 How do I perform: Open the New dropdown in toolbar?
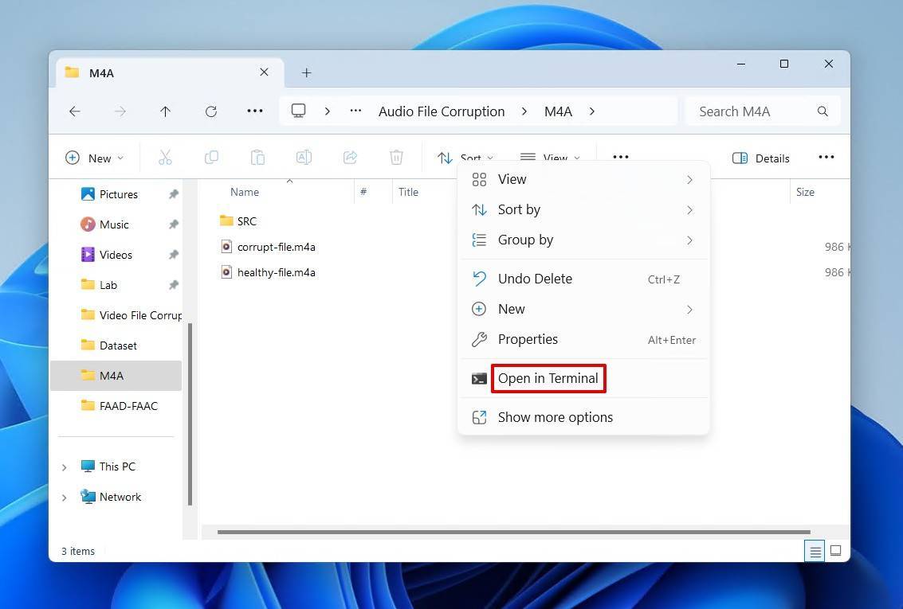(94, 158)
